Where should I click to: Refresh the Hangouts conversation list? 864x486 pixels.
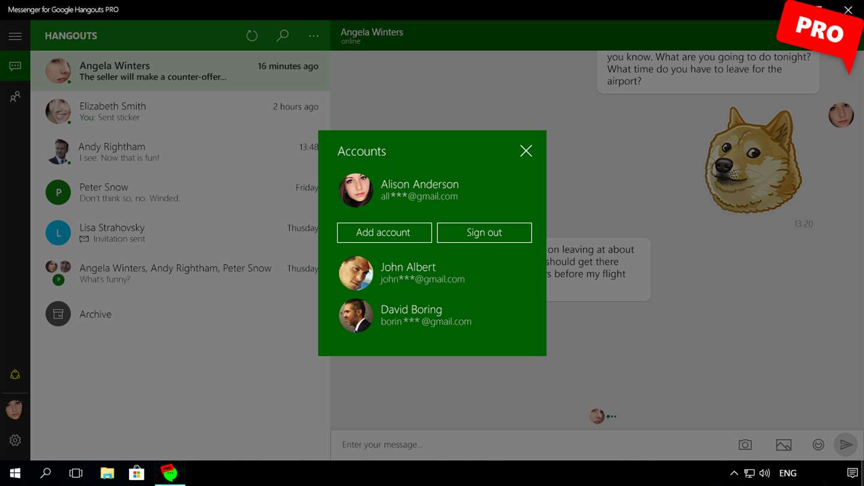click(252, 36)
